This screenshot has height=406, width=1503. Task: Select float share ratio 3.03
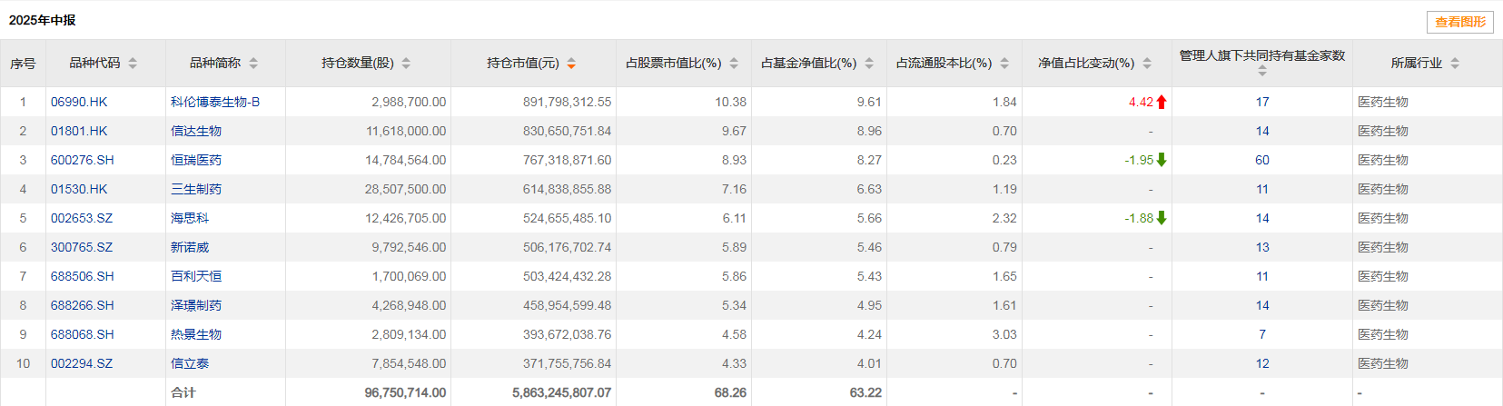pyautogui.click(x=1004, y=334)
